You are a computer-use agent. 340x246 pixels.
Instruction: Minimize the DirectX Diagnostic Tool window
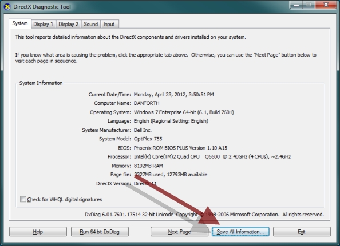[296, 5]
